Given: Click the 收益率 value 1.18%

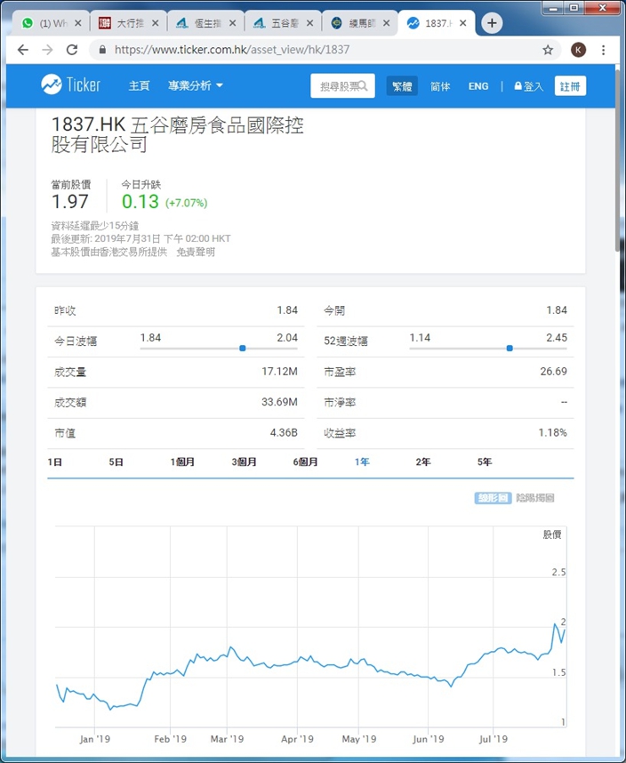Looking at the screenshot, I should click(x=552, y=432).
